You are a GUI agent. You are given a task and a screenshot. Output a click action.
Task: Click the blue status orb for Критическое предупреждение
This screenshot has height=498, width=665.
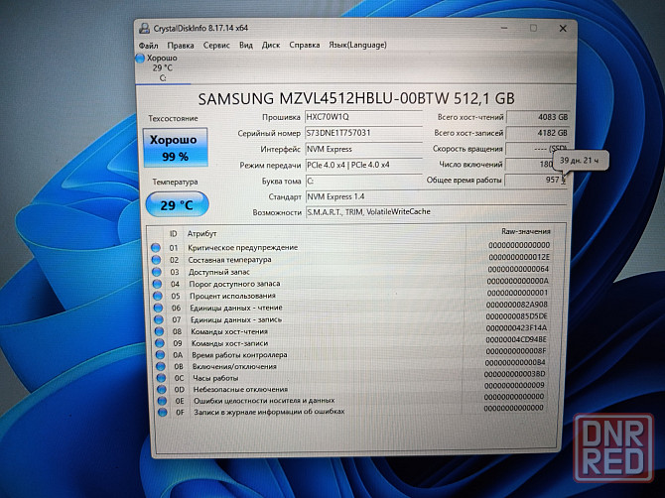pos(155,247)
